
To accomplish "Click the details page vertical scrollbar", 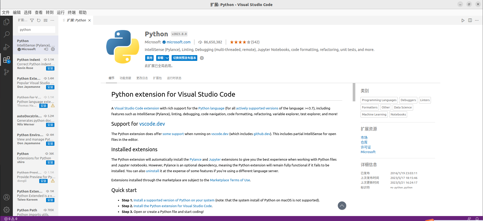I will (x=354, y=92).
